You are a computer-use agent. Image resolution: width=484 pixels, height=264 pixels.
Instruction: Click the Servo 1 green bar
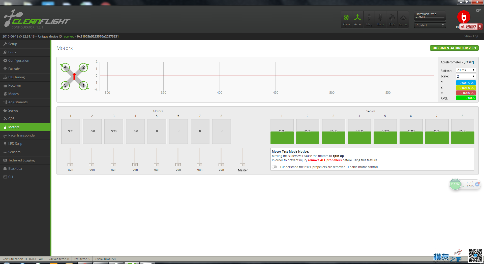click(x=282, y=138)
